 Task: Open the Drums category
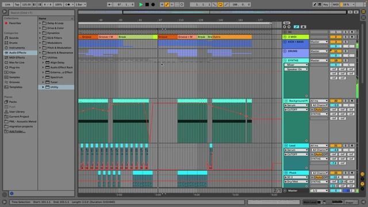(x=13, y=43)
